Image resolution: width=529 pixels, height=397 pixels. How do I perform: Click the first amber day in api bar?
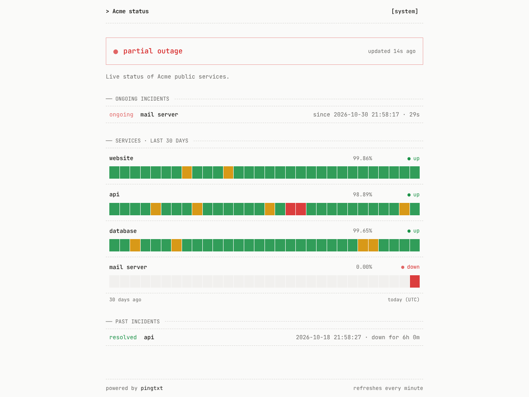[156, 209]
